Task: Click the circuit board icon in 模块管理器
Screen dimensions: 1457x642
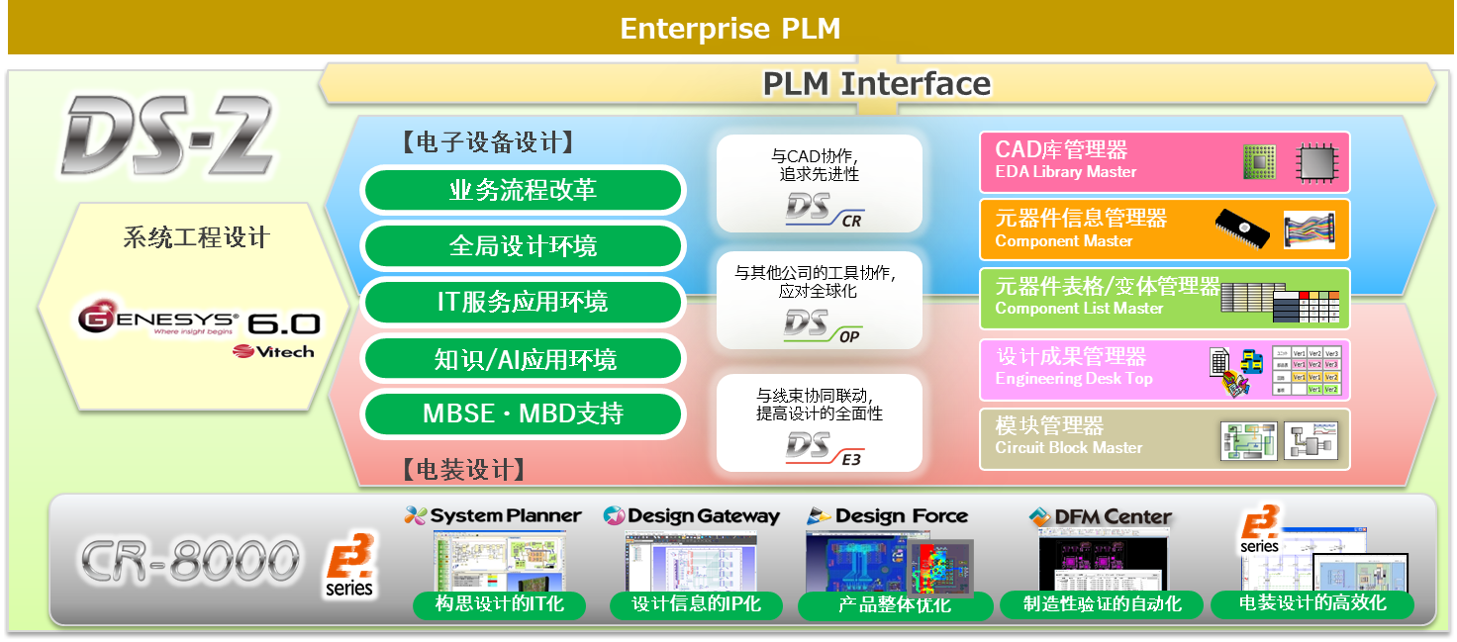Action: pos(1248,441)
